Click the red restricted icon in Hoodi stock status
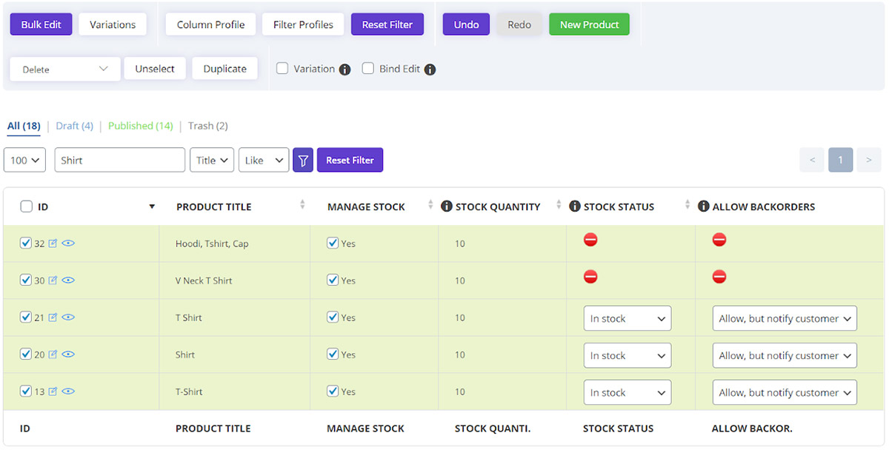Viewport: 889px width, 450px height. [590, 239]
